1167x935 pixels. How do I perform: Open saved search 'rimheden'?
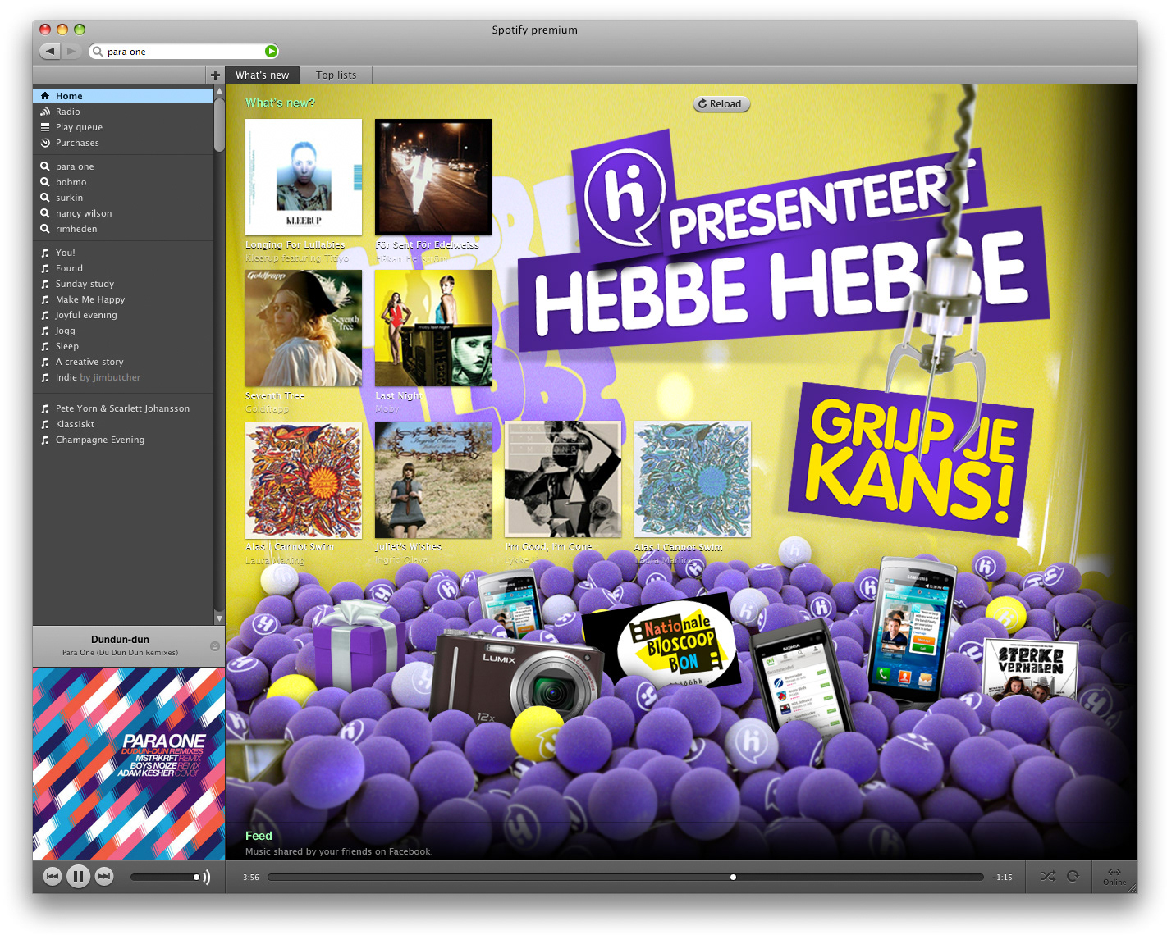pyautogui.click(x=123, y=229)
